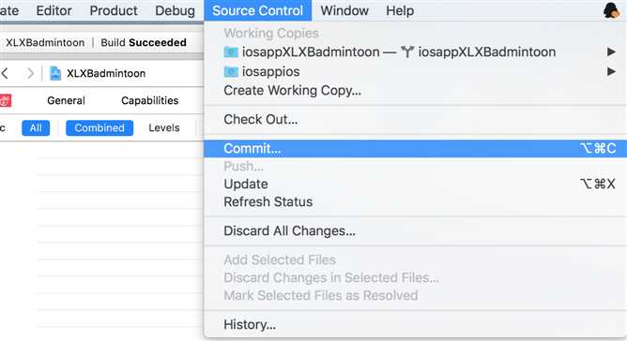This screenshot has width=627, height=341.
Task: Click the branch icon beside iosappXLXBadmintoon
Action: pyautogui.click(x=407, y=52)
